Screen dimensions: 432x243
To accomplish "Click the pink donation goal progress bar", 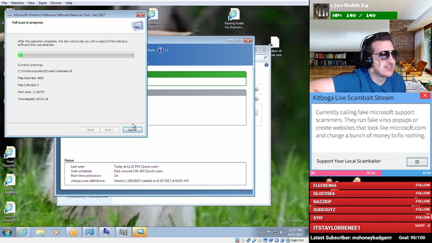I will click(346, 173).
